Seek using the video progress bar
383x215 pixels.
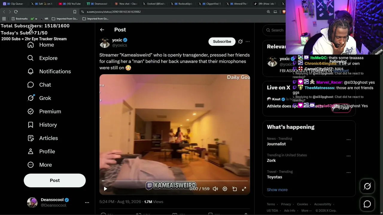[175, 181]
